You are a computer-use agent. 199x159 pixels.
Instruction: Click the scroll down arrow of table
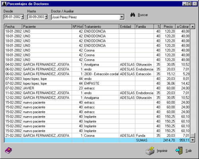(193, 140)
